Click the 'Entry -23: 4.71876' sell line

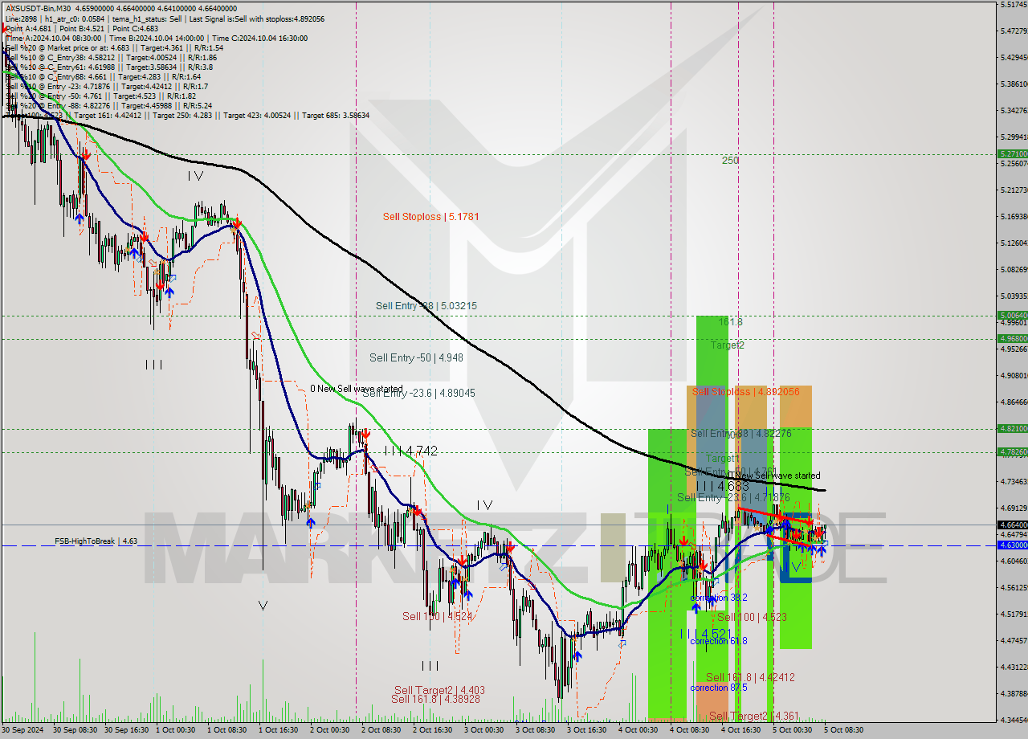tap(107, 86)
